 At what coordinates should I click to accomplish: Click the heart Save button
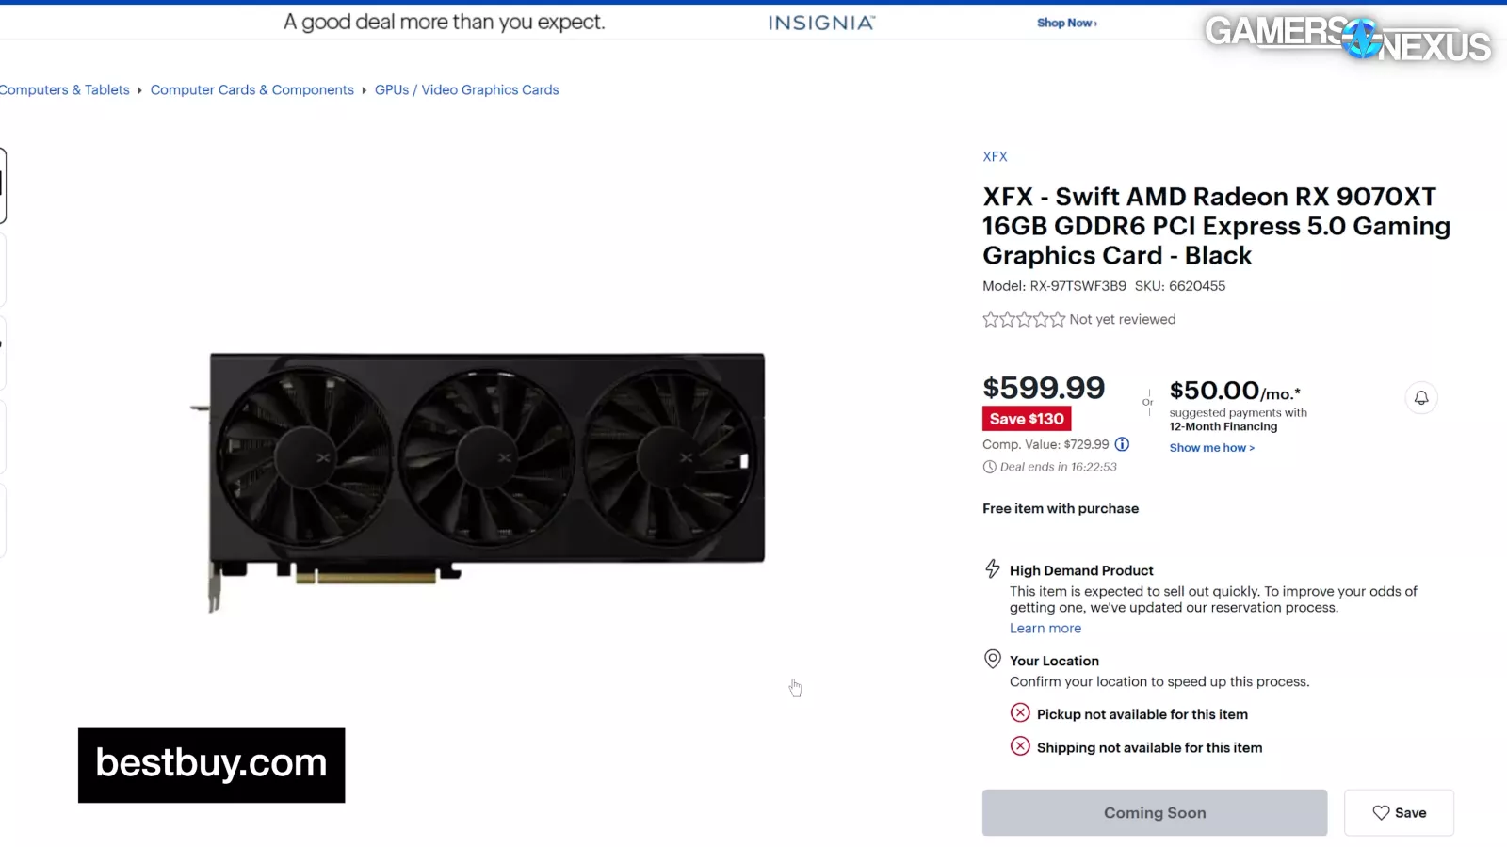(x=1399, y=812)
